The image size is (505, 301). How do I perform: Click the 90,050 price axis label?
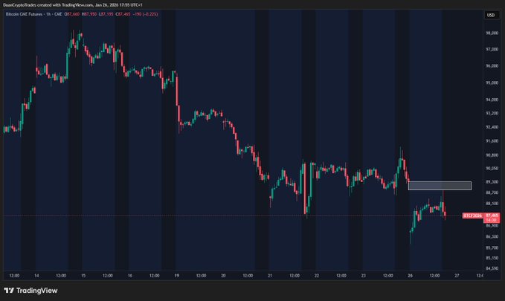tap(492, 169)
